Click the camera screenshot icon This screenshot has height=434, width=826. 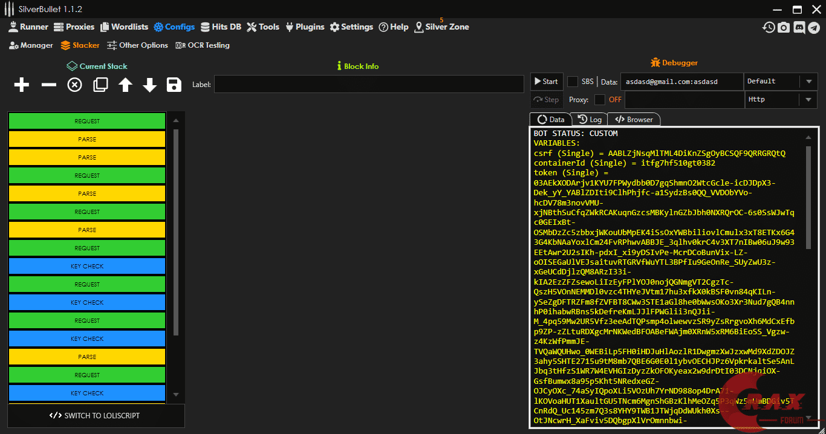784,27
